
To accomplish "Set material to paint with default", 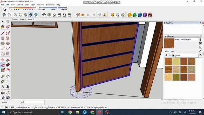I will 200,47.
